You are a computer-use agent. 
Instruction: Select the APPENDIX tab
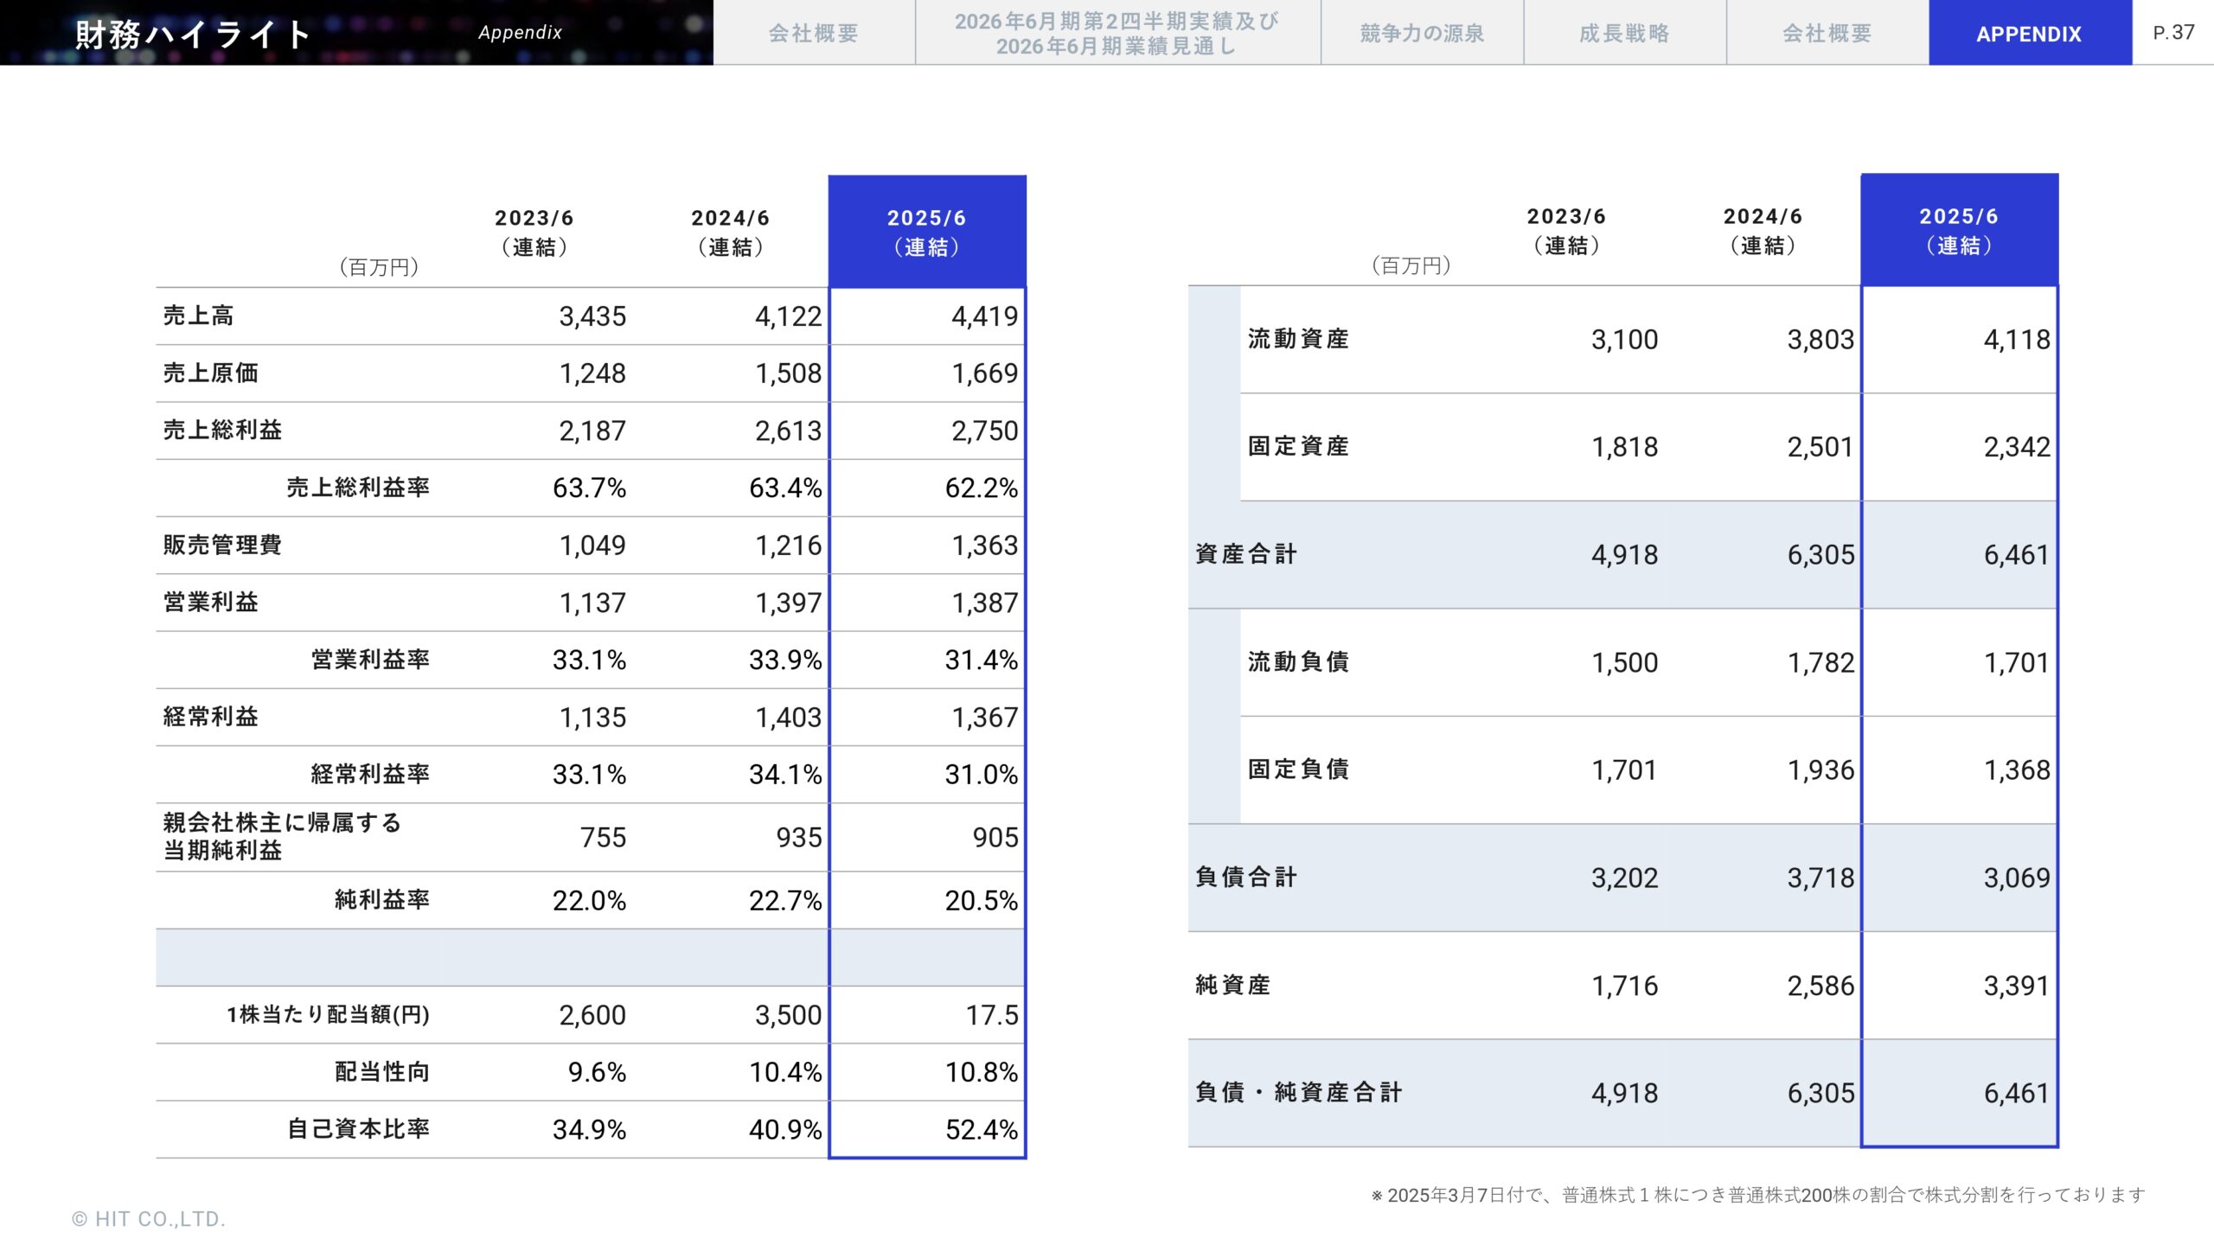pos(2029,33)
